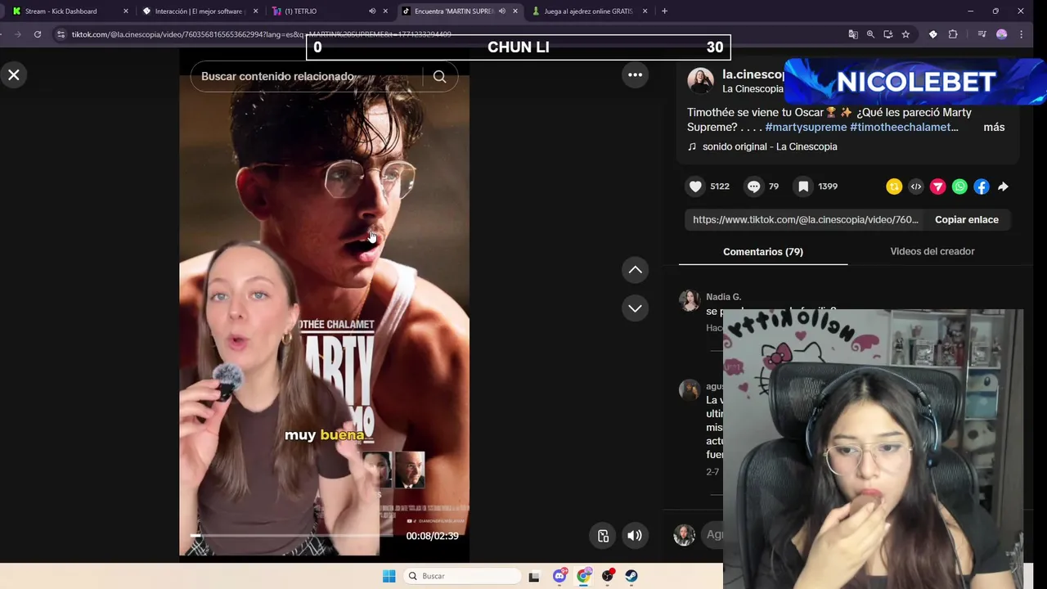Viewport: 1047px width, 589px height.
Task: Open Steam from the taskbar
Action: pos(631,576)
